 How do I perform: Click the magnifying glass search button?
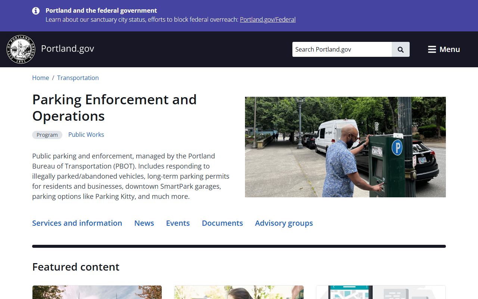pyautogui.click(x=401, y=49)
